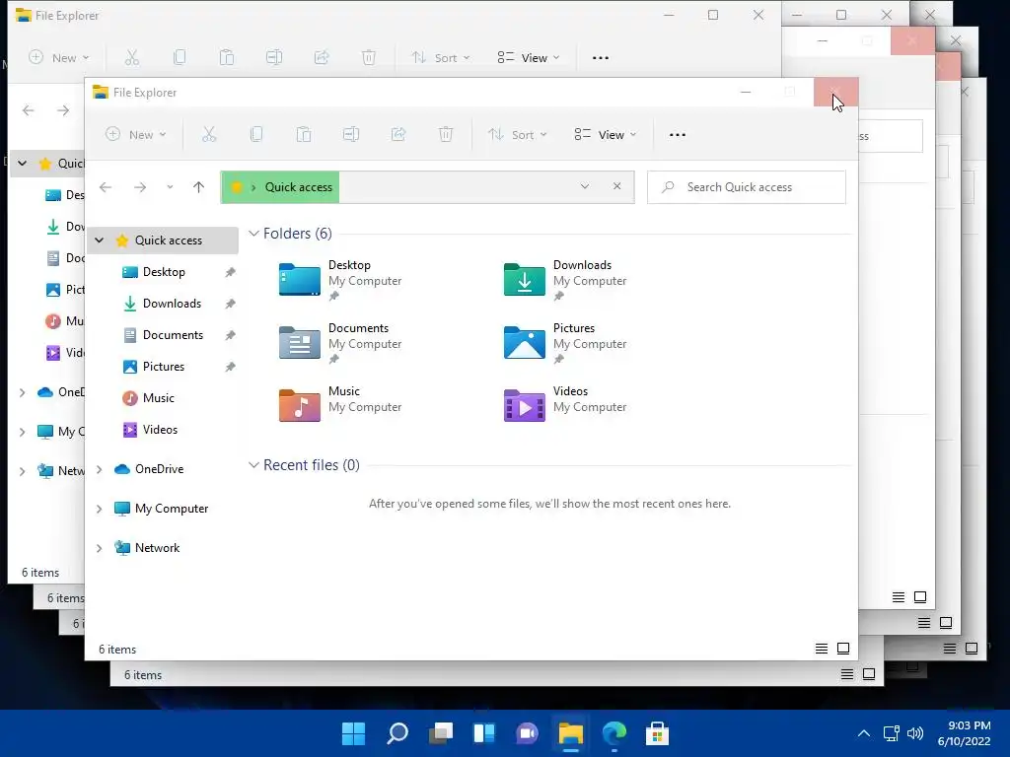Collapse the Recent files (0) section

pyautogui.click(x=253, y=465)
